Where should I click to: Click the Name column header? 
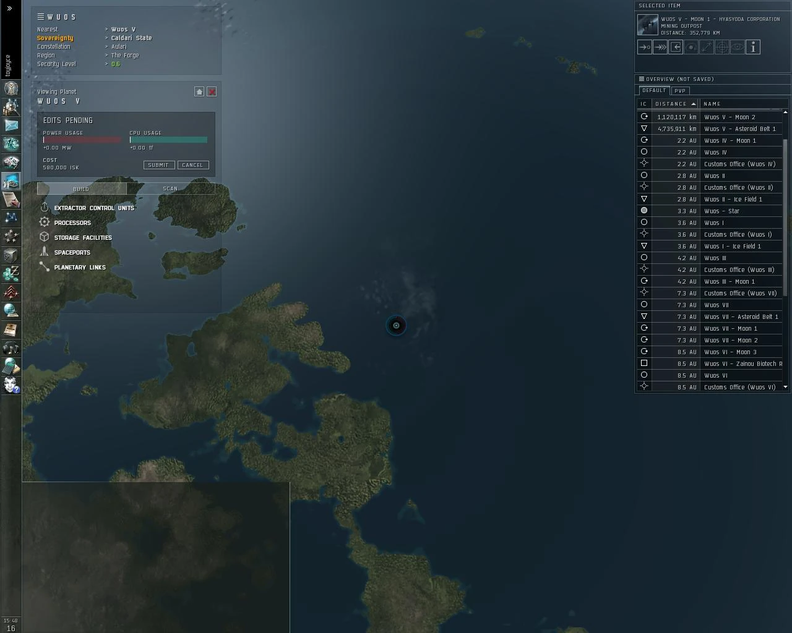tap(742, 104)
